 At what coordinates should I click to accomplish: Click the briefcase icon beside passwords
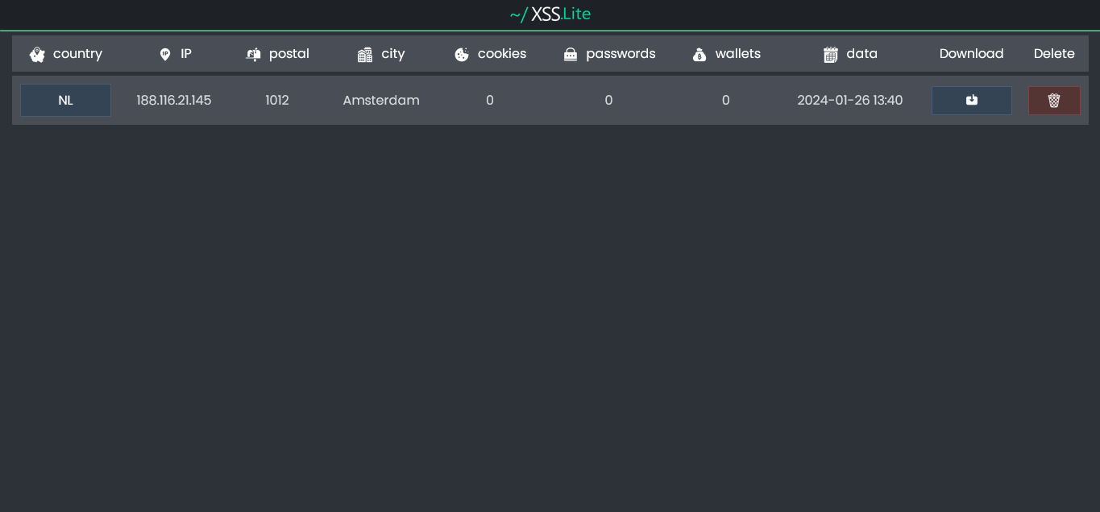click(571, 54)
